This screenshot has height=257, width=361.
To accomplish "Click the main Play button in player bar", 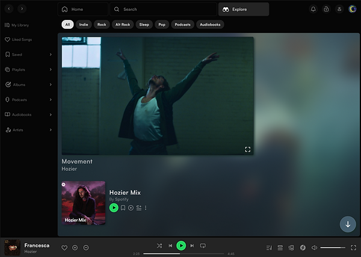I will point(181,246).
